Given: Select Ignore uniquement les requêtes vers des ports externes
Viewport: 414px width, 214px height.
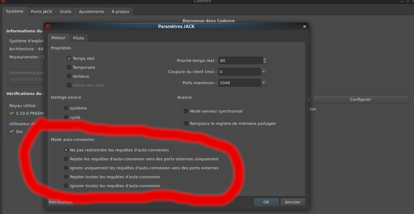Looking at the screenshot, I should [66, 168].
